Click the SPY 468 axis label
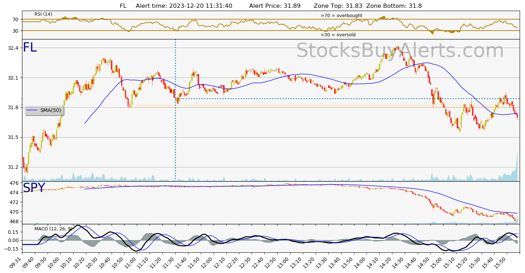This screenshot has height=273, width=525. tap(14, 221)
